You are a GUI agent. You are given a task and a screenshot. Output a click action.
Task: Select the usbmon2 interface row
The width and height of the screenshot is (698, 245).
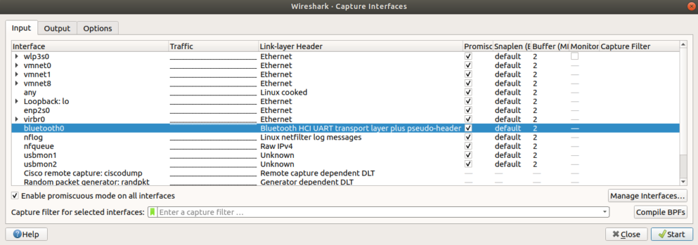[x=346, y=164]
